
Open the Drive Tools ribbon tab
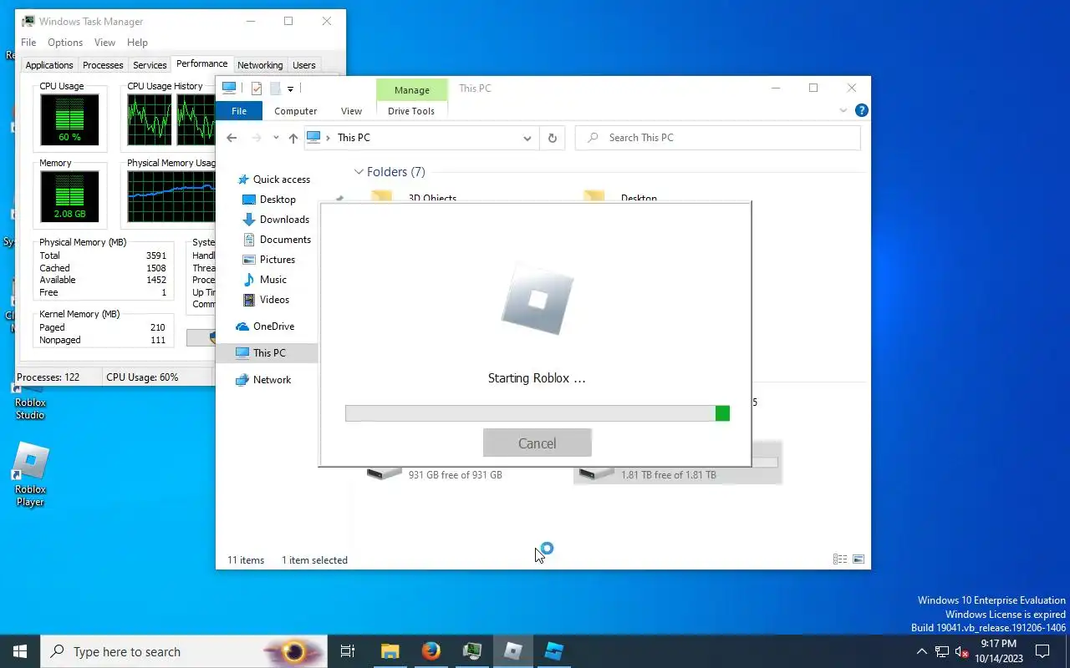(411, 111)
